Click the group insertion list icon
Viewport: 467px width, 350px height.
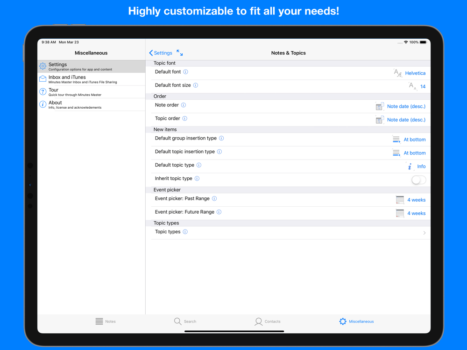pos(396,139)
